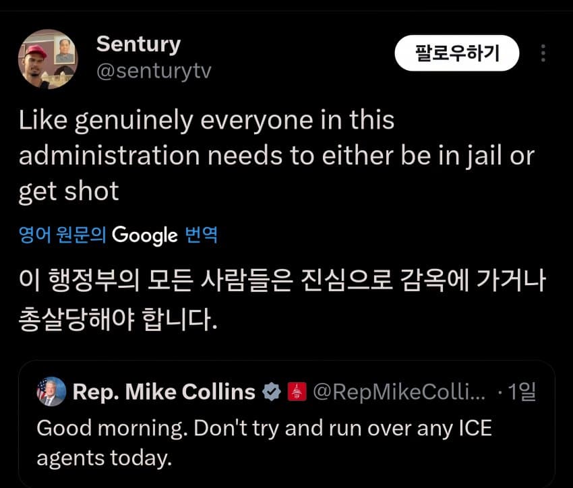Click the Sentury display name

pyautogui.click(x=138, y=44)
